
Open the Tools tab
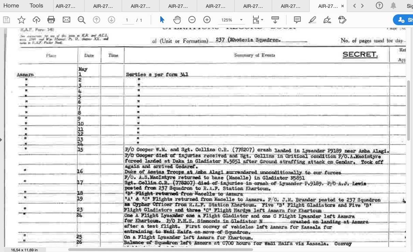tap(36, 5)
